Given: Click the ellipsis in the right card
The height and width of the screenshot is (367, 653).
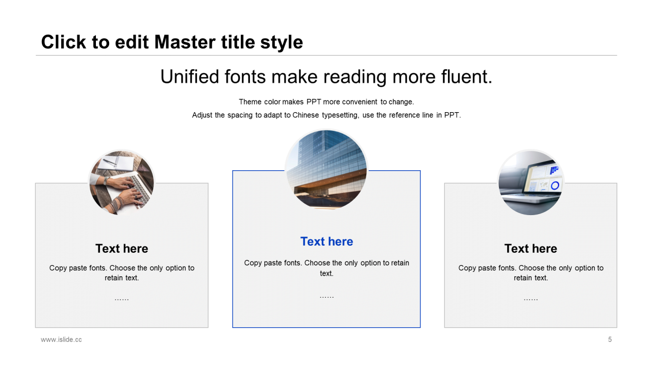Looking at the screenshot, I should 531,299.
